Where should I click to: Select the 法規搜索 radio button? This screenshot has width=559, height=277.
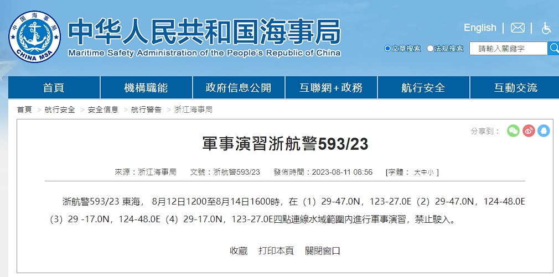pyautogui.click(x=430, y=49)
